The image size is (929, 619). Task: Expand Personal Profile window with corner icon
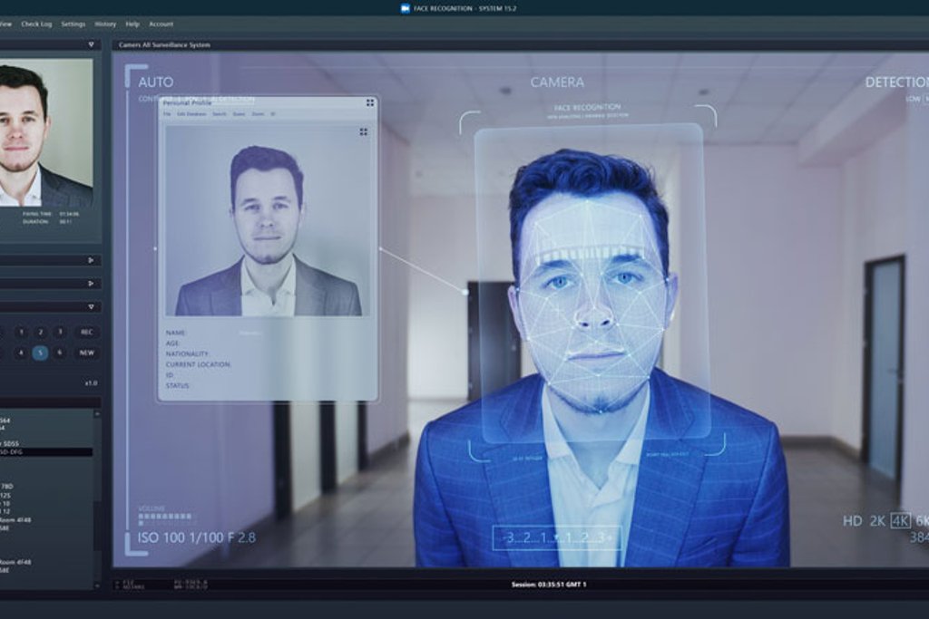click(x=370, y=103)
